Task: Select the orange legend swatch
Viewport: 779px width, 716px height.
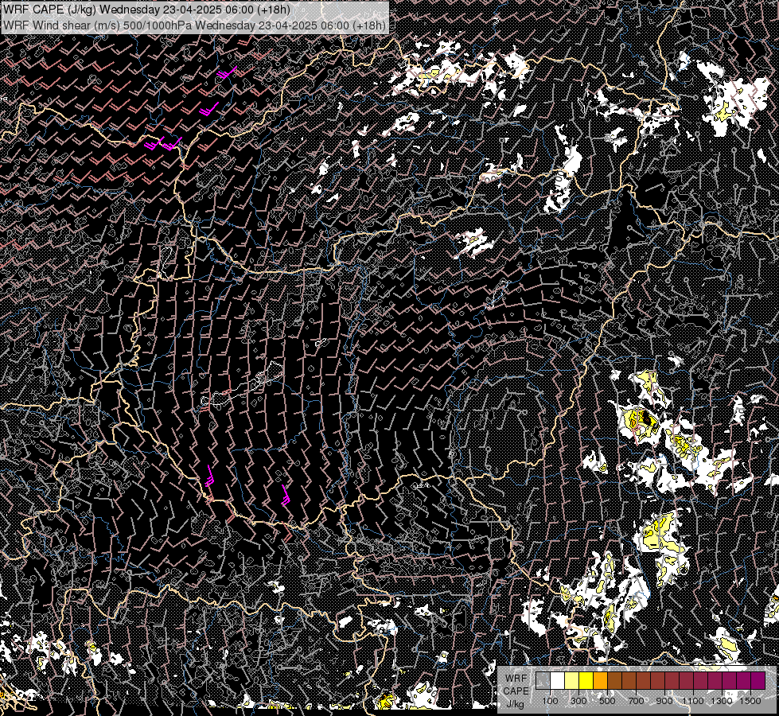Action: click(x=600, y=680)
